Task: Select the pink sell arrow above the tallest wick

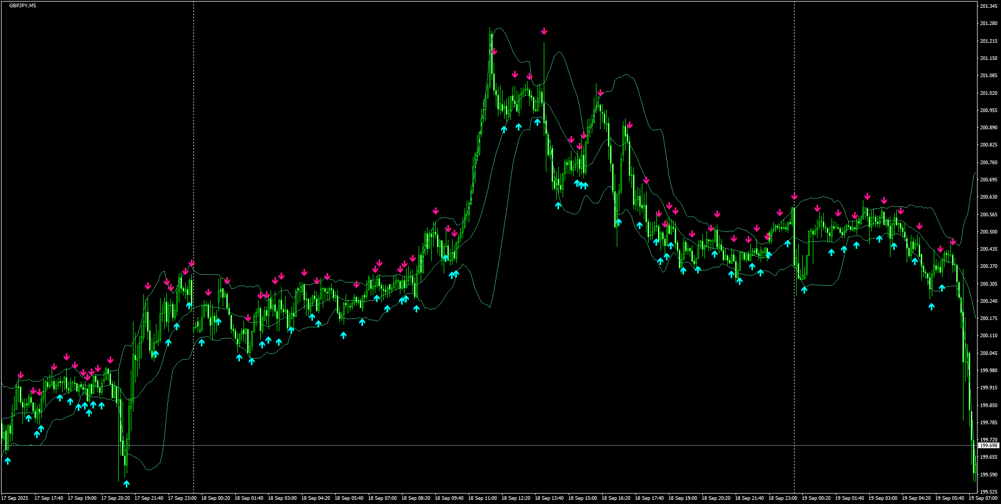Action: coord(544,31)
